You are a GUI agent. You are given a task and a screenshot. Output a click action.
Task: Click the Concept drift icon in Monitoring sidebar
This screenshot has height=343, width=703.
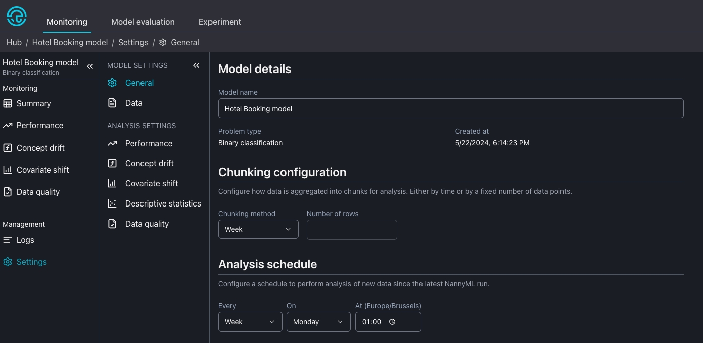[8, 148]
